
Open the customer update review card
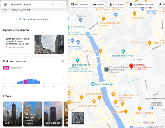(x=34, y=44)
